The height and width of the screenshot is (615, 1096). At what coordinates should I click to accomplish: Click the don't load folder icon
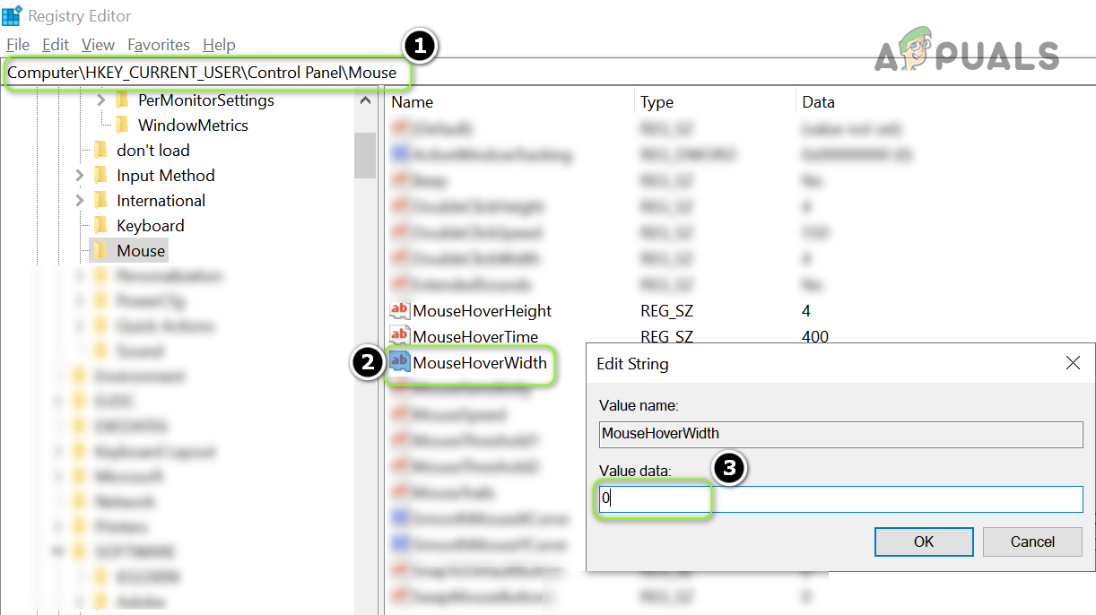101,150
